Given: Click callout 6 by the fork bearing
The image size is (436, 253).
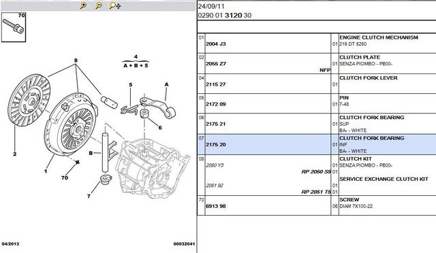Looking at the screenshot, I should pos(160,128).
